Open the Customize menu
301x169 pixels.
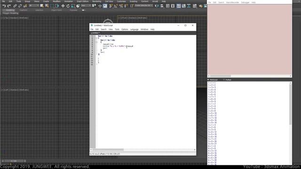[x=121, y=1]
